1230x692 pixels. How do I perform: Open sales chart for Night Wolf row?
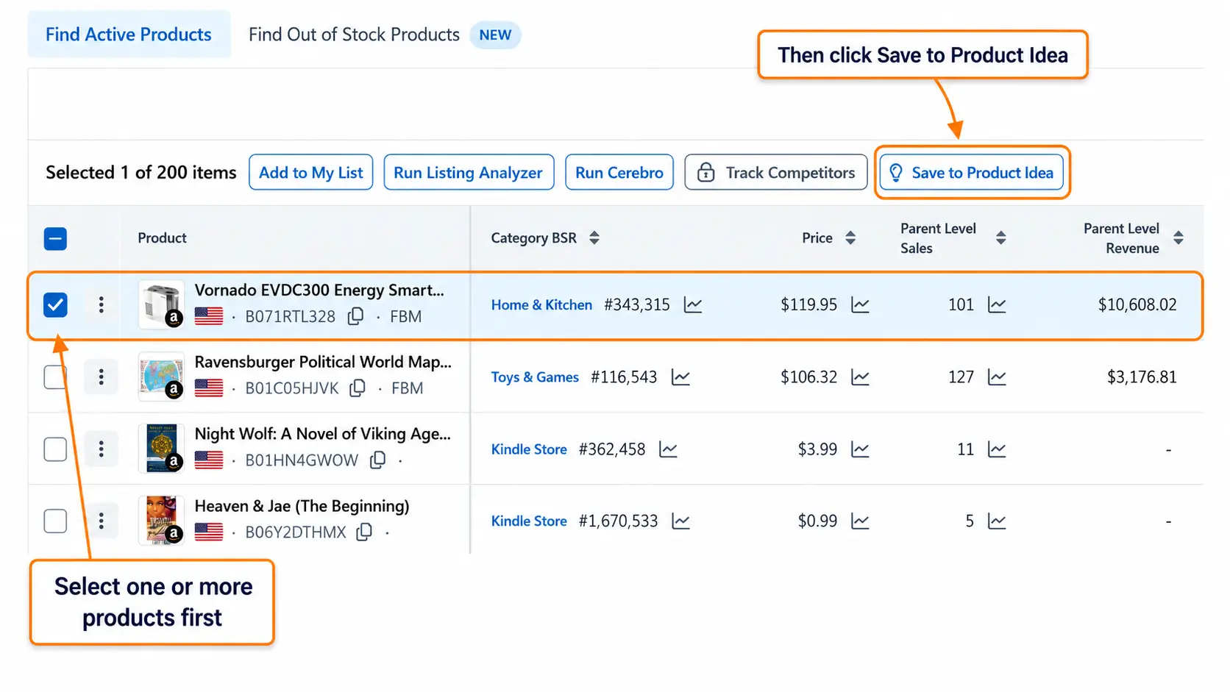click(997, 449)
